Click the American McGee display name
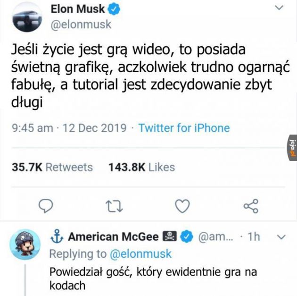297x296 pixels. coord(113,237)
